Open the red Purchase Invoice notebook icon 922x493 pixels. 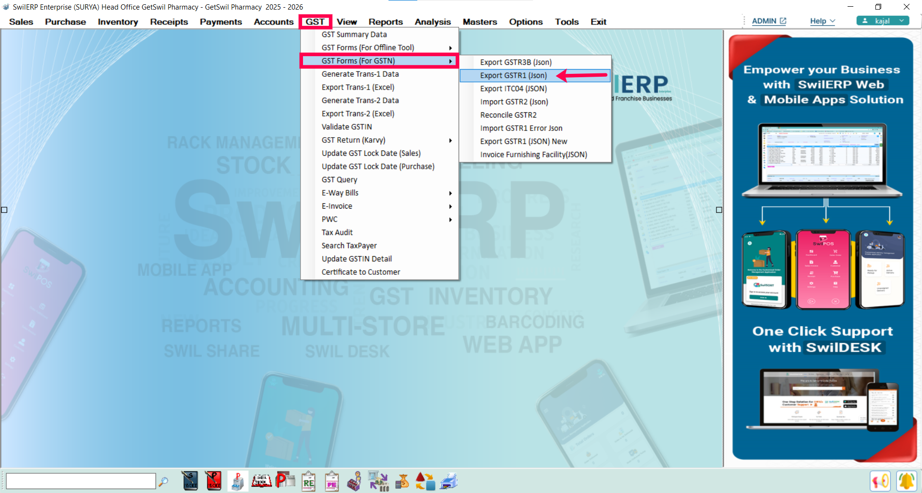pyautogui.click(x=213, y=481)
